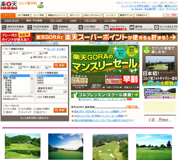
Task: Open the もっと条件を詳しく設定する link
Action: point(34,118)
